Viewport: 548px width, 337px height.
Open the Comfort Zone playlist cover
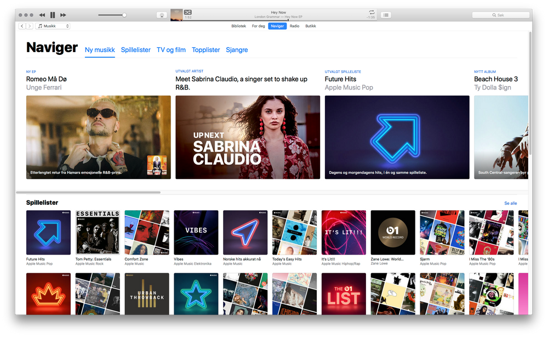point(147,232)
